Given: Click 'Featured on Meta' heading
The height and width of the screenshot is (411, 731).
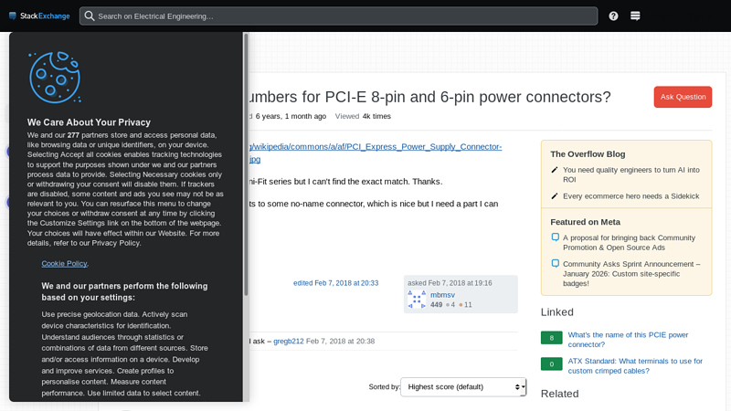Looking at the screenshot, I should [x=585, y=222].
